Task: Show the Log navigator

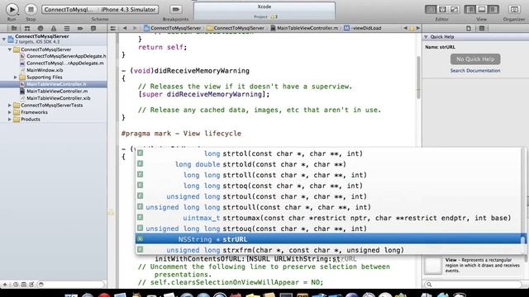Action: click(93, 28)
